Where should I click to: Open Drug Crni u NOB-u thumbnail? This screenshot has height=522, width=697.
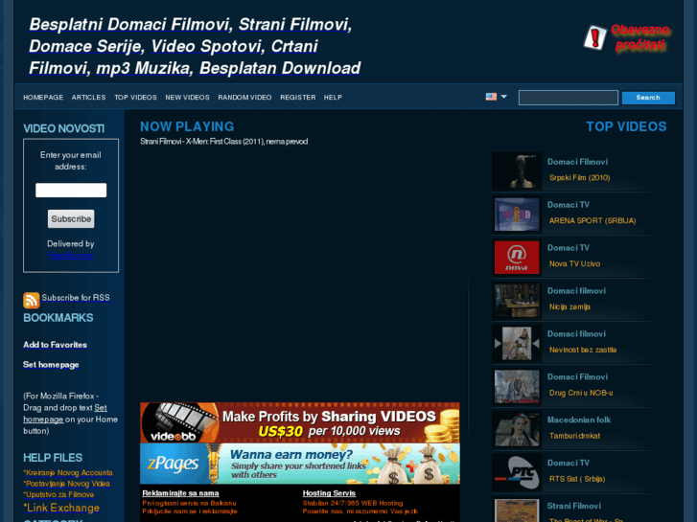tap(517, 387)
